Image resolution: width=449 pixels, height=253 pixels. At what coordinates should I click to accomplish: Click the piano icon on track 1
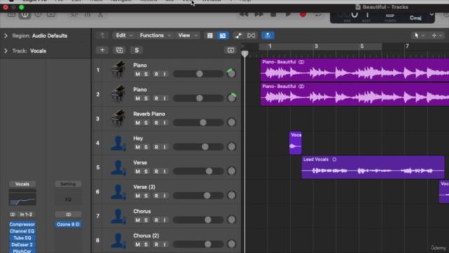pyautogui.click(x=118, y=70)
